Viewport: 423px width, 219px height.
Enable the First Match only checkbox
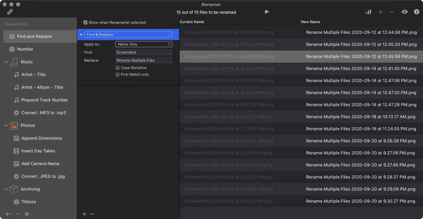click(118, 74)
